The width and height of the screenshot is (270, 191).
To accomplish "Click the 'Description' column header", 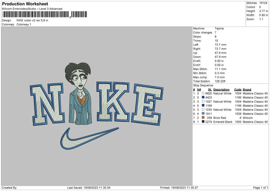I will point(221,90).
